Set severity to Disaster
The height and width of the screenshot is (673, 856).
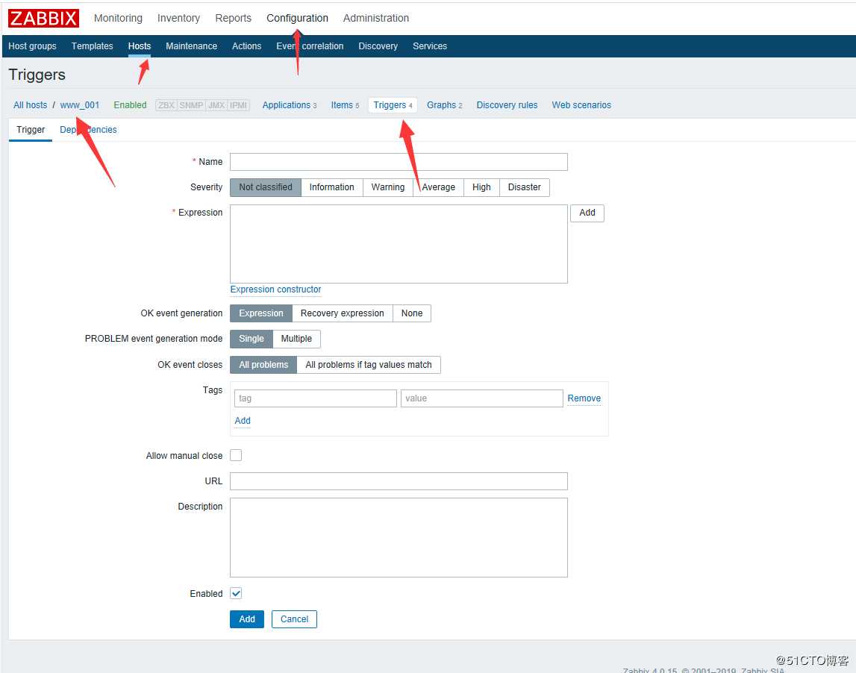point(524,187)
